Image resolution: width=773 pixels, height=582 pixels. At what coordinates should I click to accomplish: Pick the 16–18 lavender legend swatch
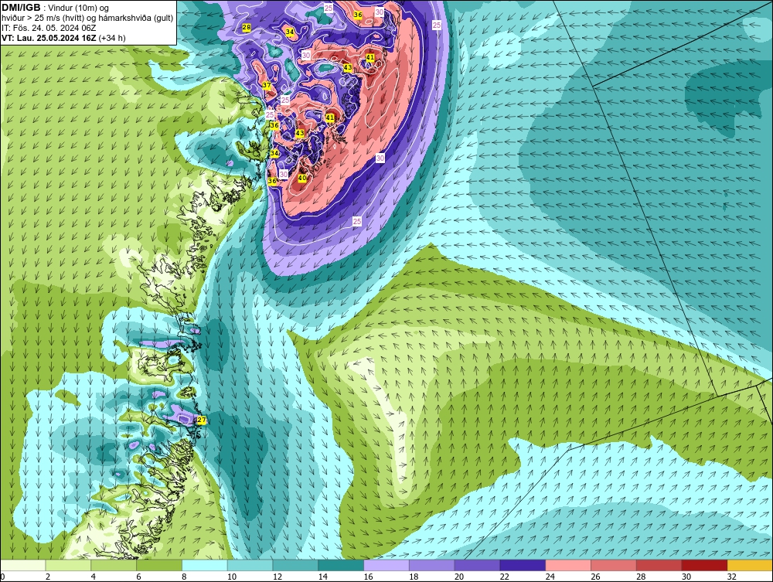(386, 565)
